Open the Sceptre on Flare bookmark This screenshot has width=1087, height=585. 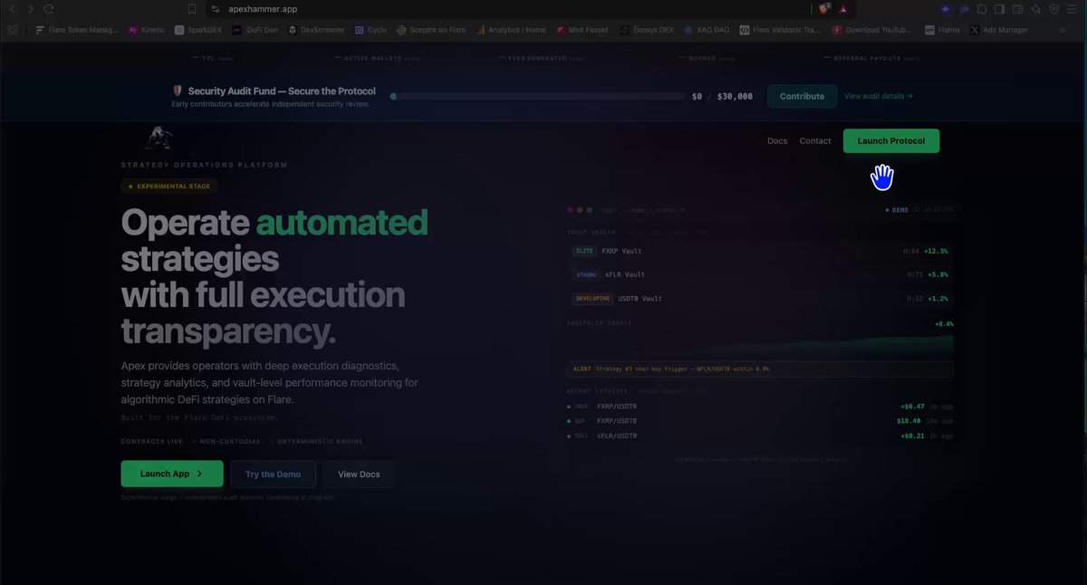click(x=429, y=29)
